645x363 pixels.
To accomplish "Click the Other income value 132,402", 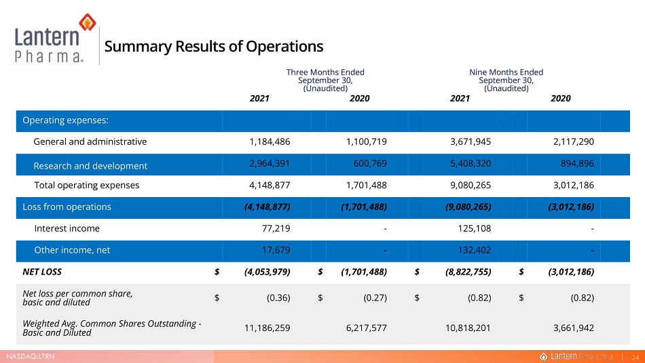I will 475,250.
